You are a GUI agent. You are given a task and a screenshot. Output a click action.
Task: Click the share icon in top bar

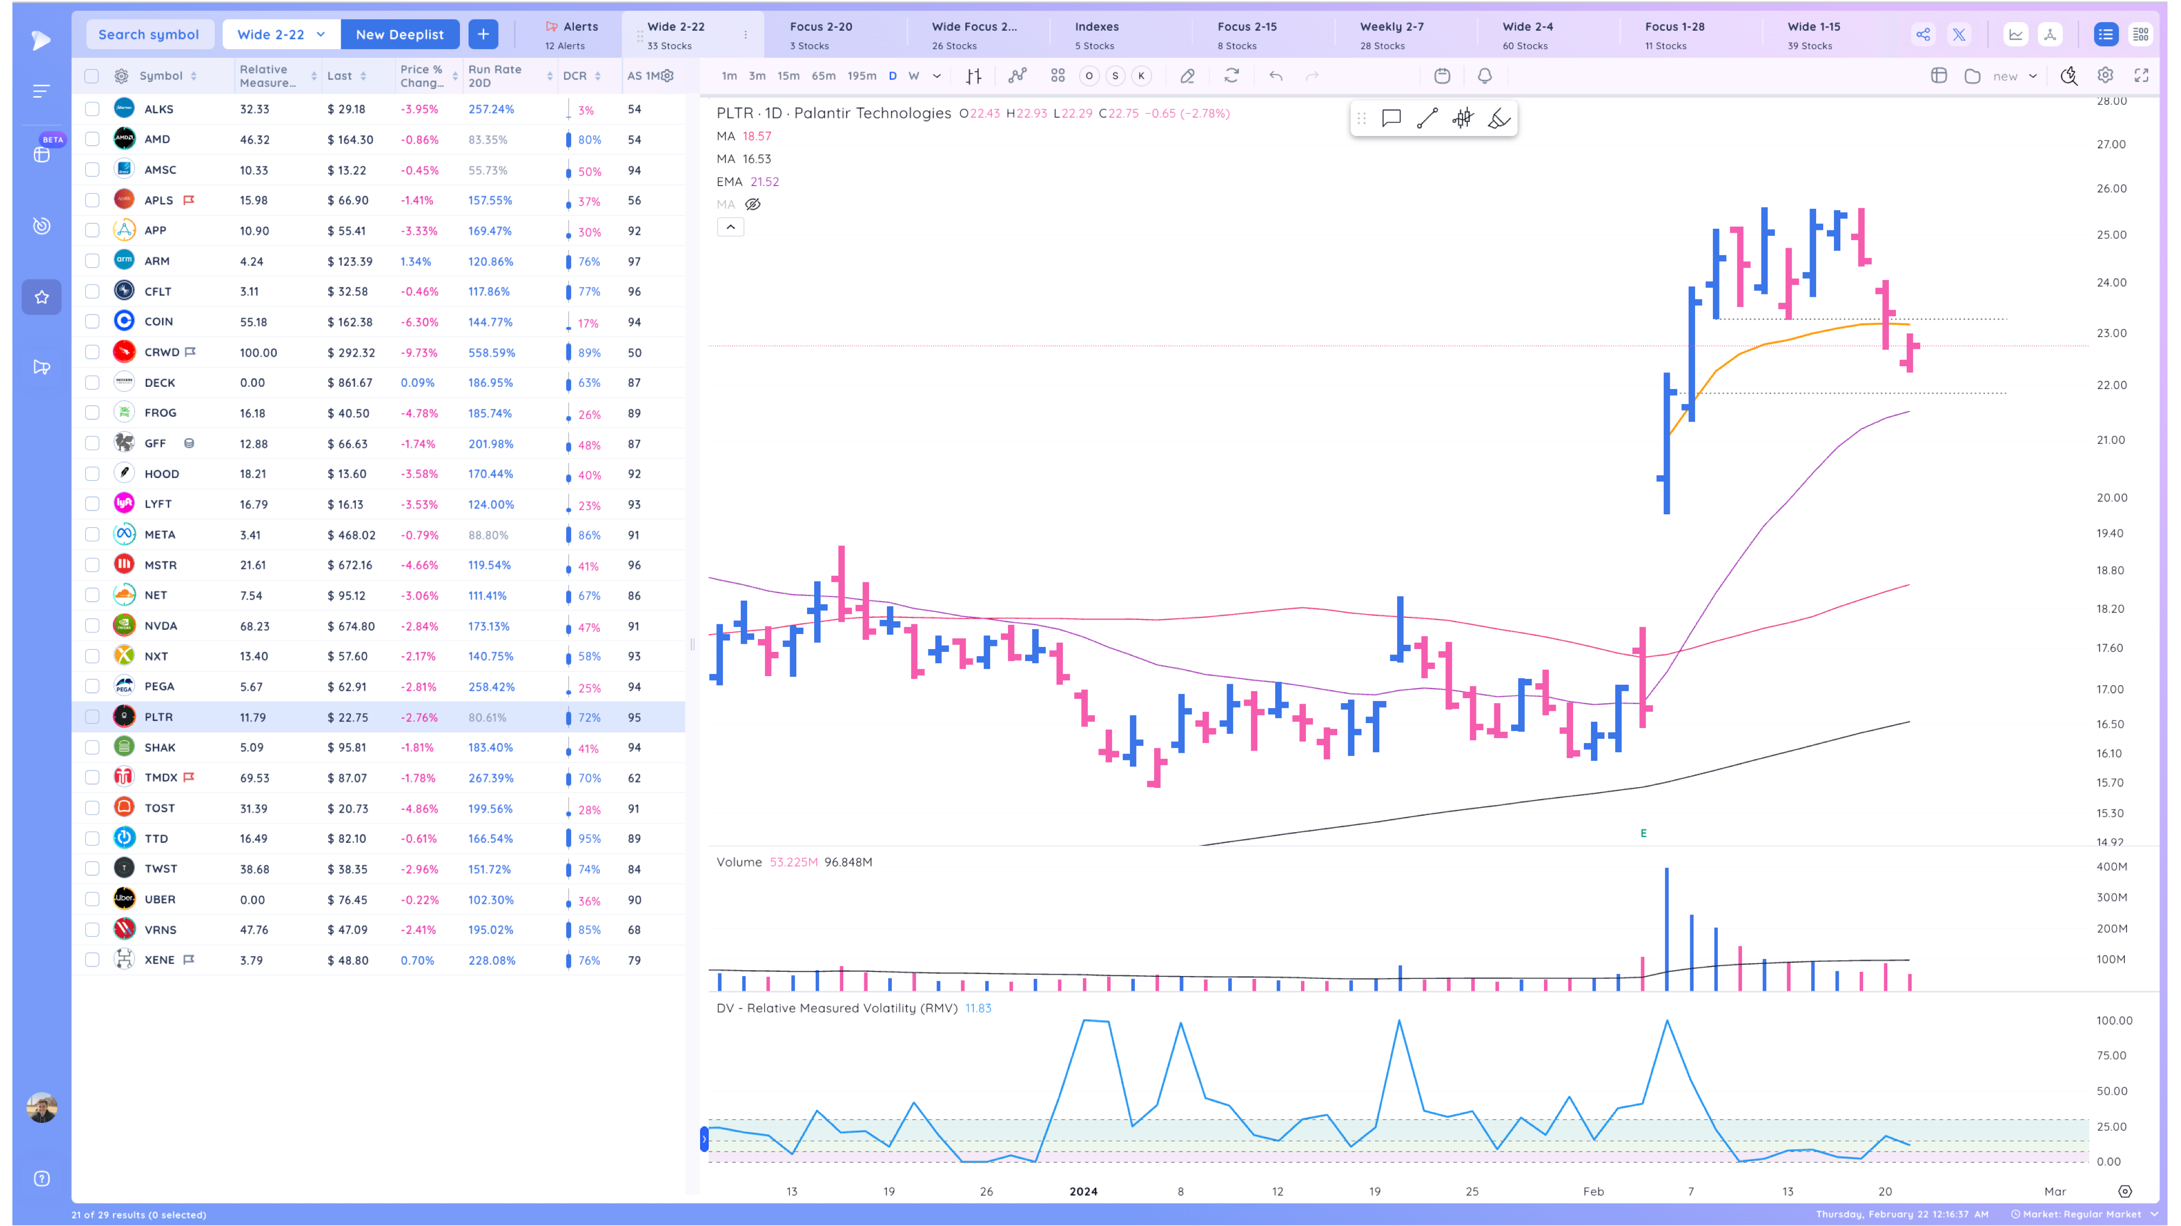click(x=1923, y=34)
